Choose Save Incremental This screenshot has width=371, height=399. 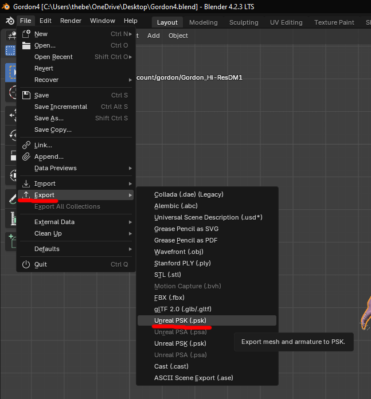(x=76, y=107)
